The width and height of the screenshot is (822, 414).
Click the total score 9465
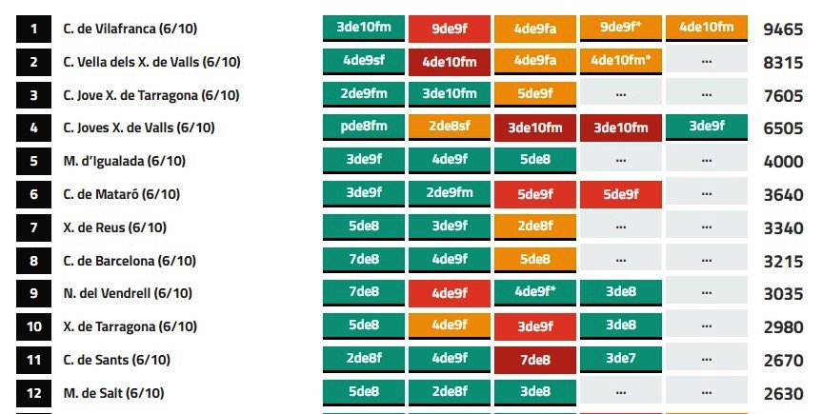[783, 30]
